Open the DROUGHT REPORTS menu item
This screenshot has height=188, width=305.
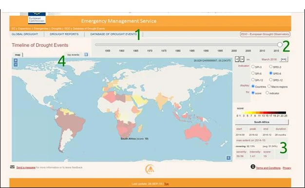coord(64,34)
